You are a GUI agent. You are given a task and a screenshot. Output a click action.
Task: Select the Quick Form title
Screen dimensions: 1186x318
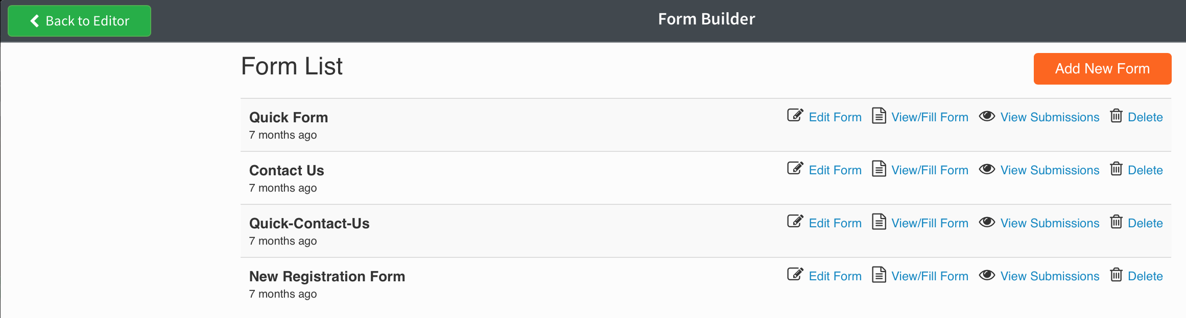click(289, 117)
